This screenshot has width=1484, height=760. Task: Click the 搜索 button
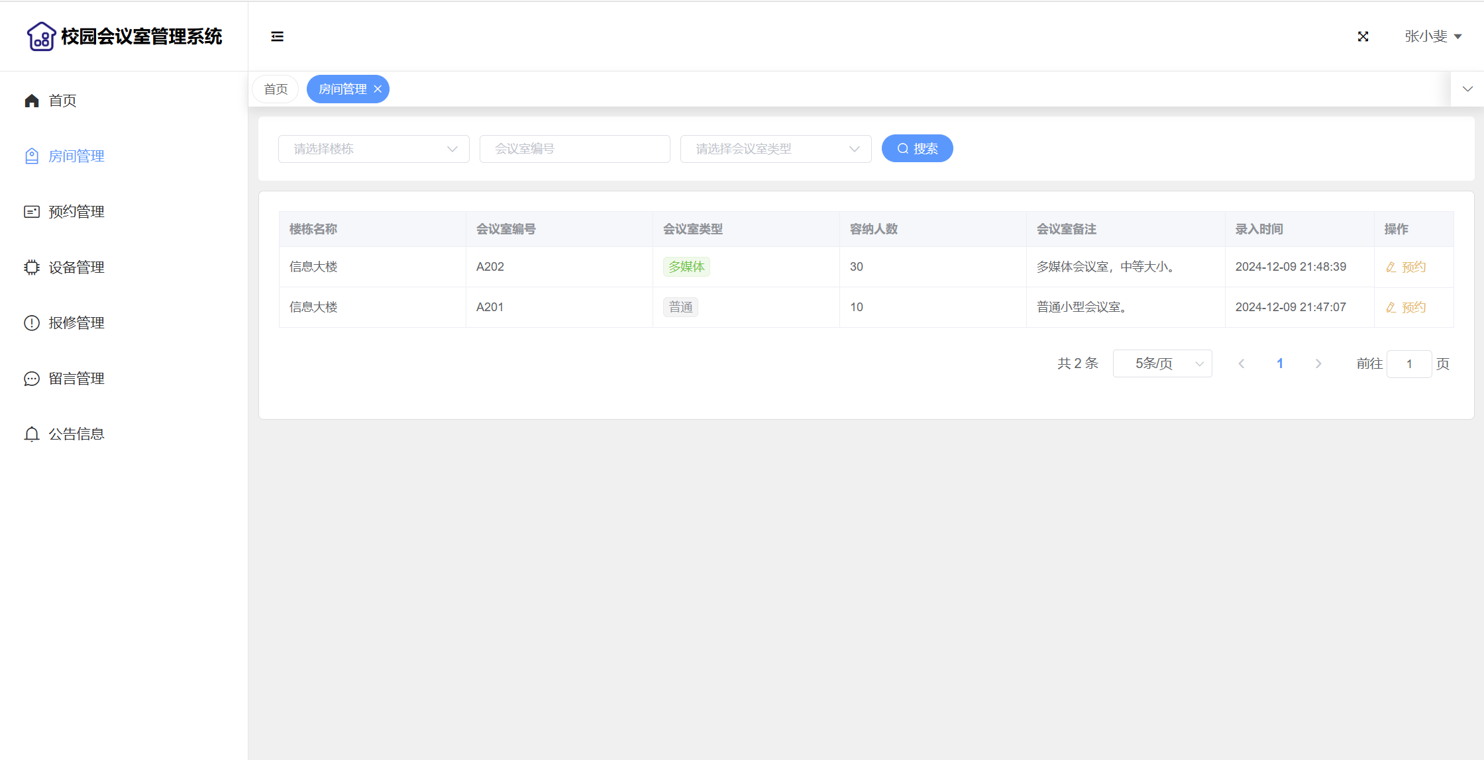coord(917,149)
